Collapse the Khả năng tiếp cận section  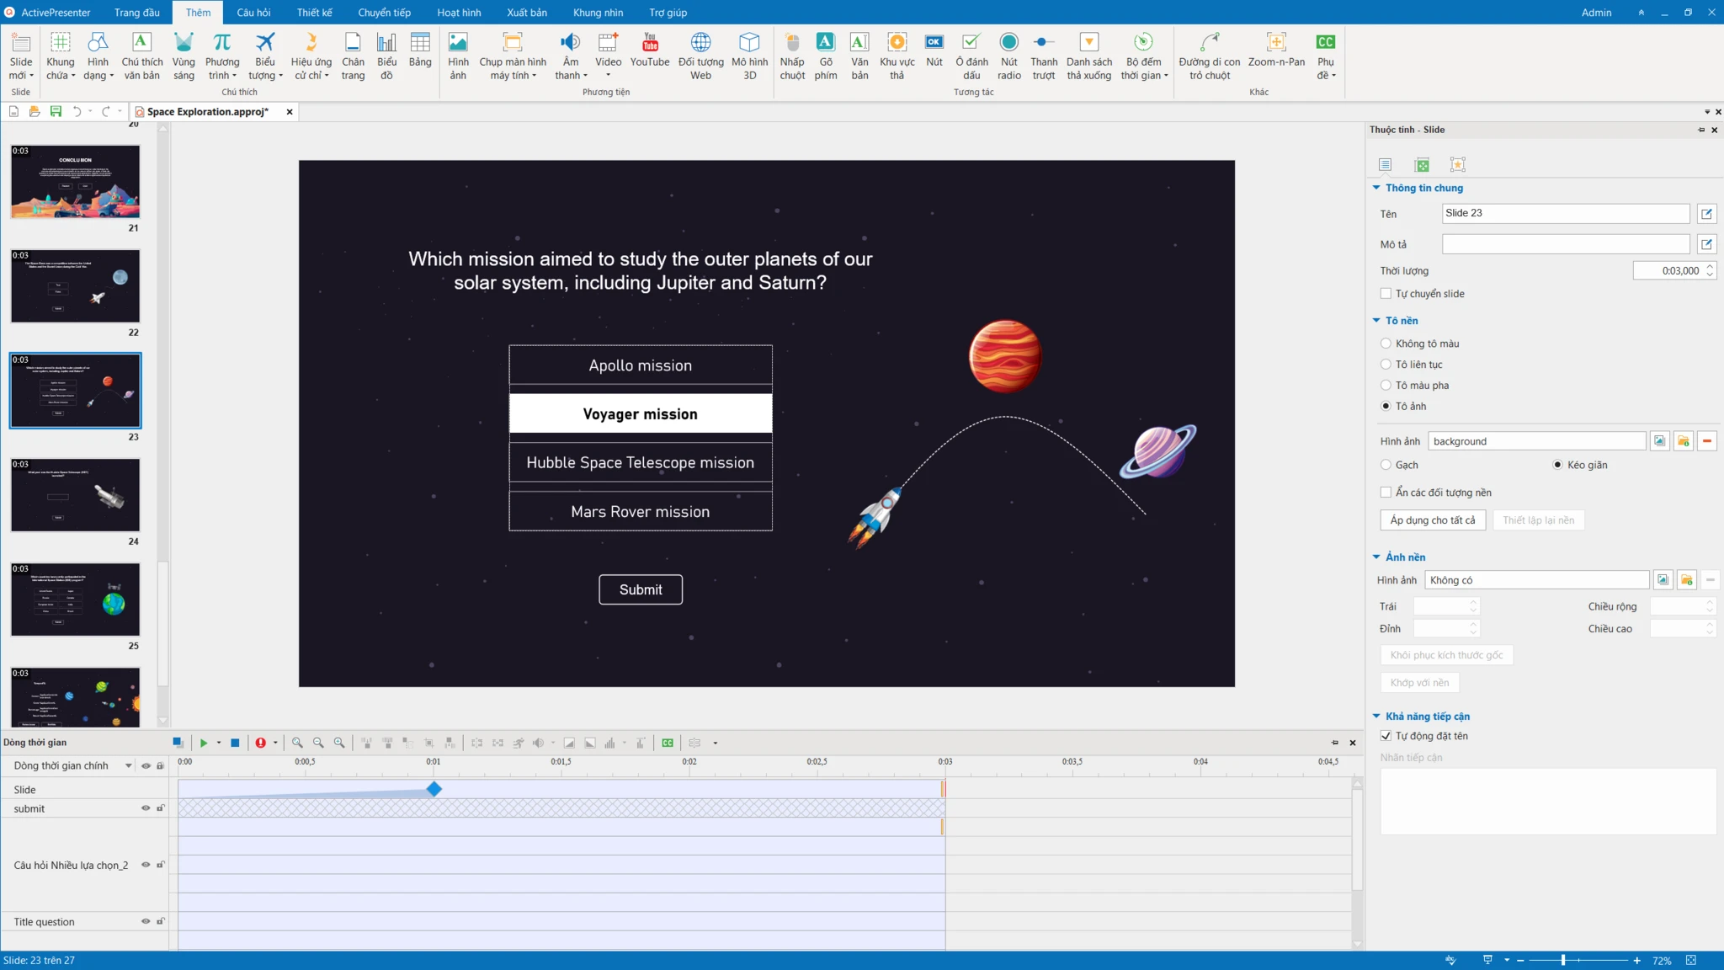(x=1376, y=717)
